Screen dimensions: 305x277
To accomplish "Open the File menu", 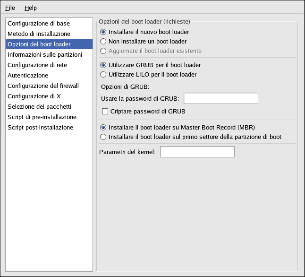I will [x=10, y=8].
